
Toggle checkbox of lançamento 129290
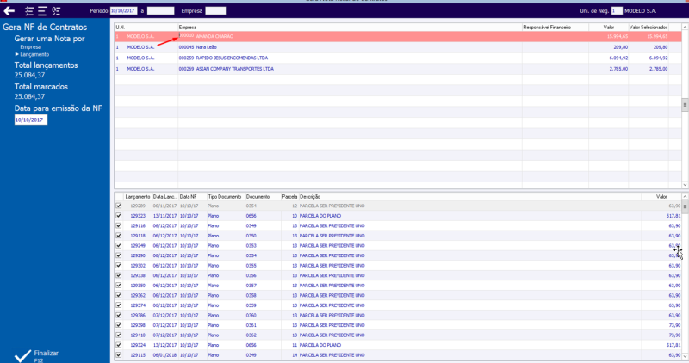click(119, 255)
